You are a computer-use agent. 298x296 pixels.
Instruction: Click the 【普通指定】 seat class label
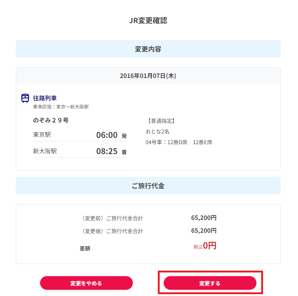[161, 121]
